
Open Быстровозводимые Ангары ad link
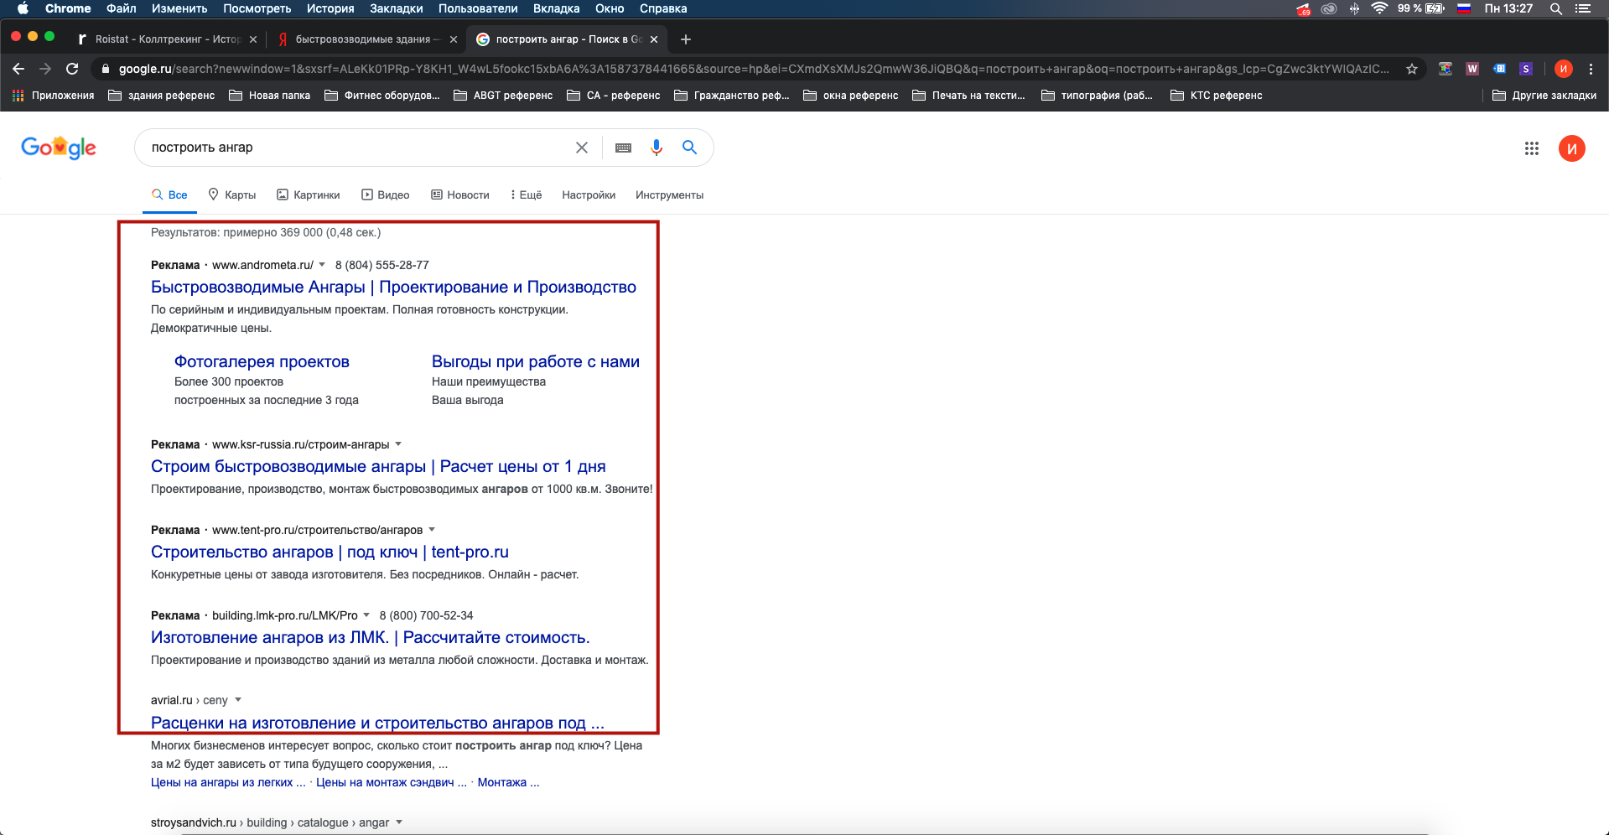click(393, 288)
